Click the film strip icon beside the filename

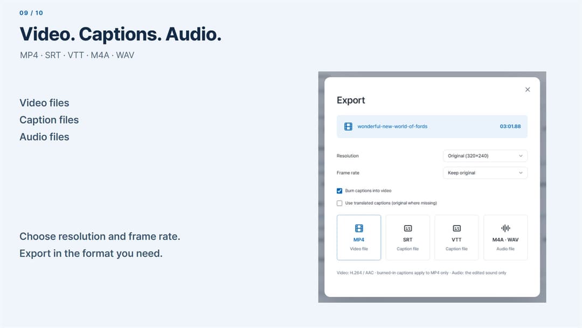pyautogui.click(x=348, y=127)
